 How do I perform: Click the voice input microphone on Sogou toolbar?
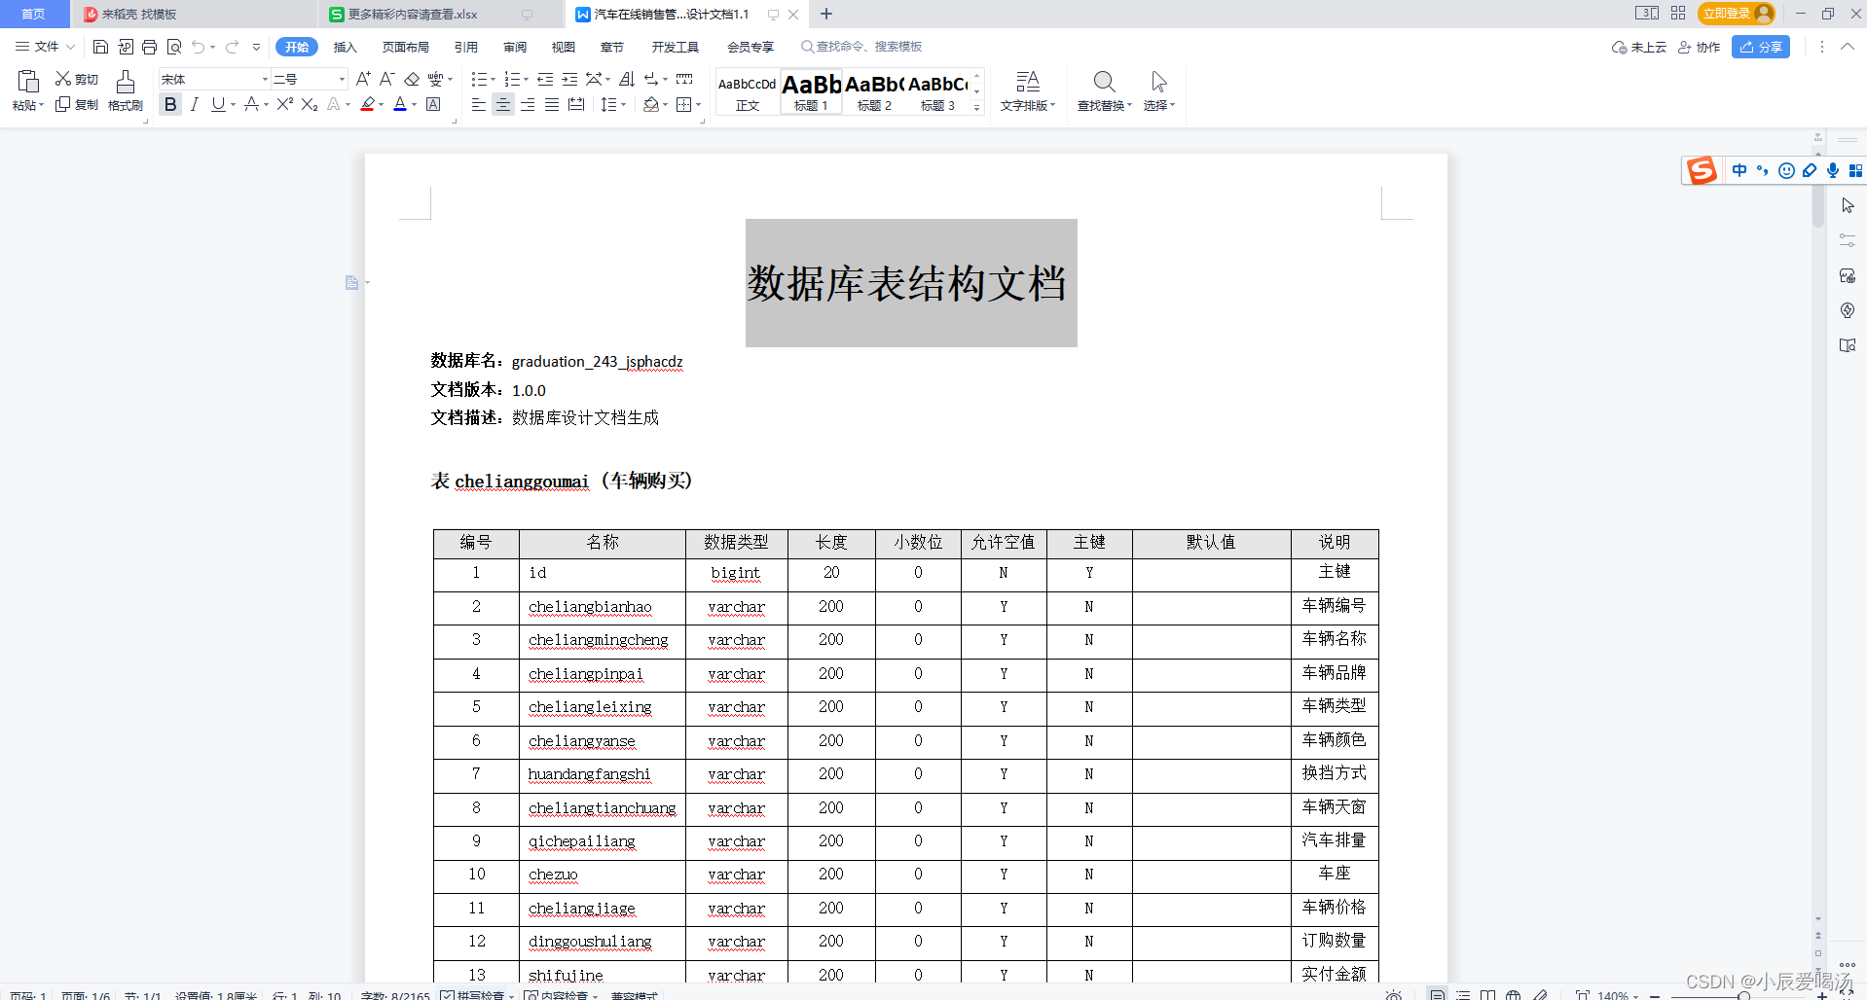tap(1832, 170)
